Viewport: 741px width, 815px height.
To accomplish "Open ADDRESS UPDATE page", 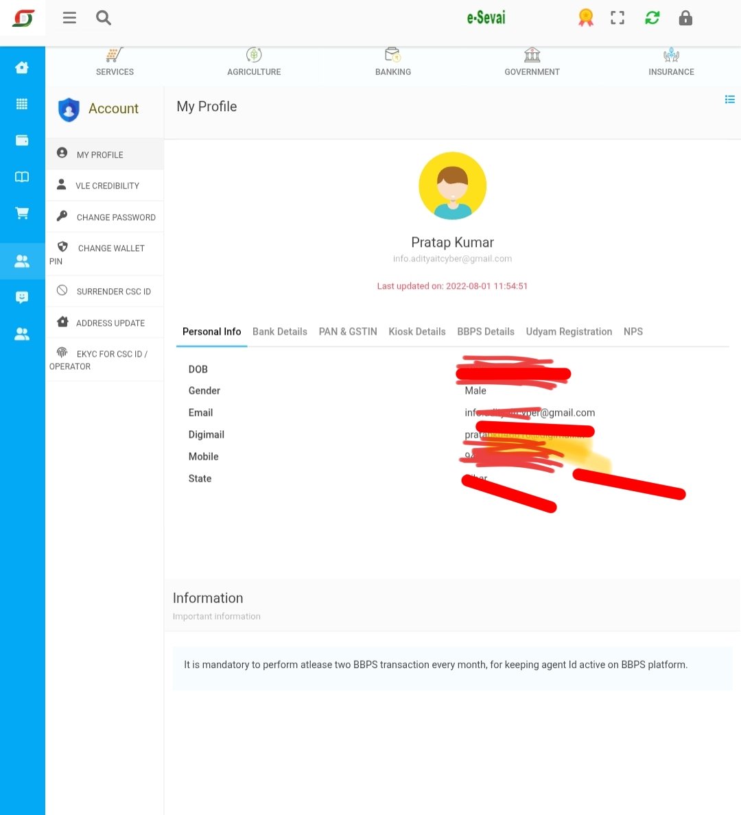I will tap(104, 323).
